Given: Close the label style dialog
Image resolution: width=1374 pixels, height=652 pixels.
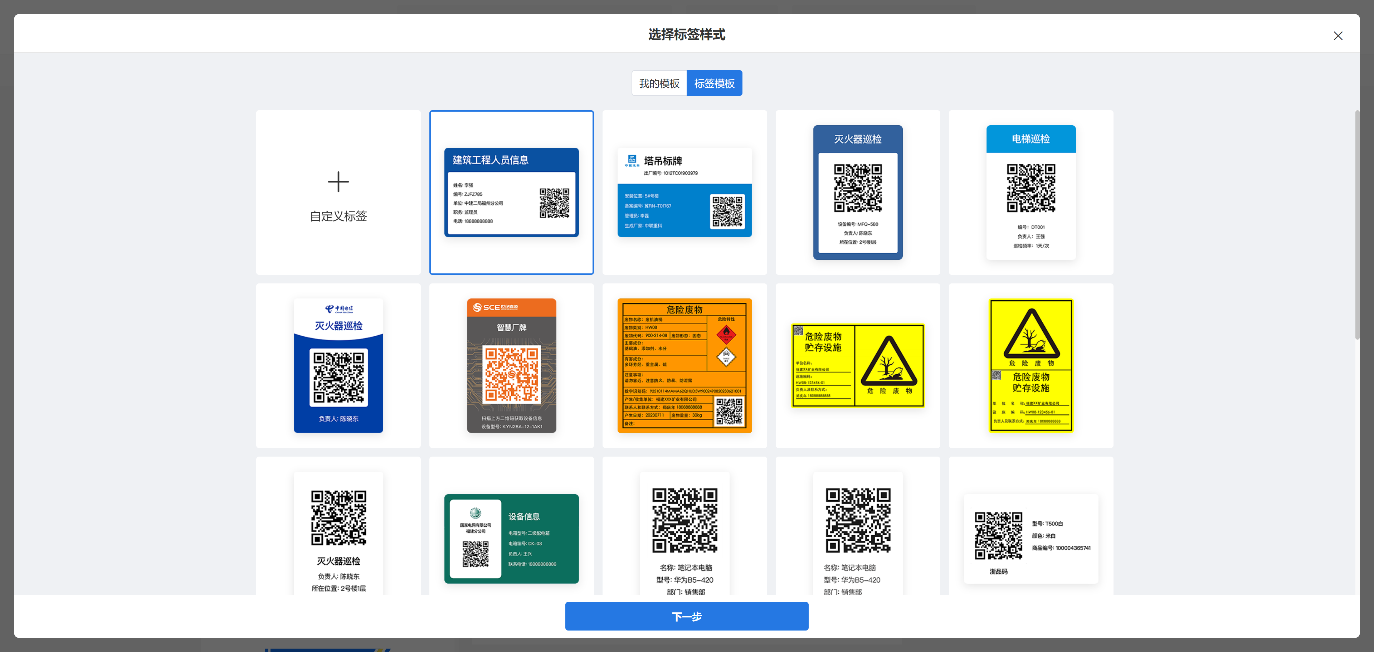Looking at the screenshot, I should [1338, 36].
